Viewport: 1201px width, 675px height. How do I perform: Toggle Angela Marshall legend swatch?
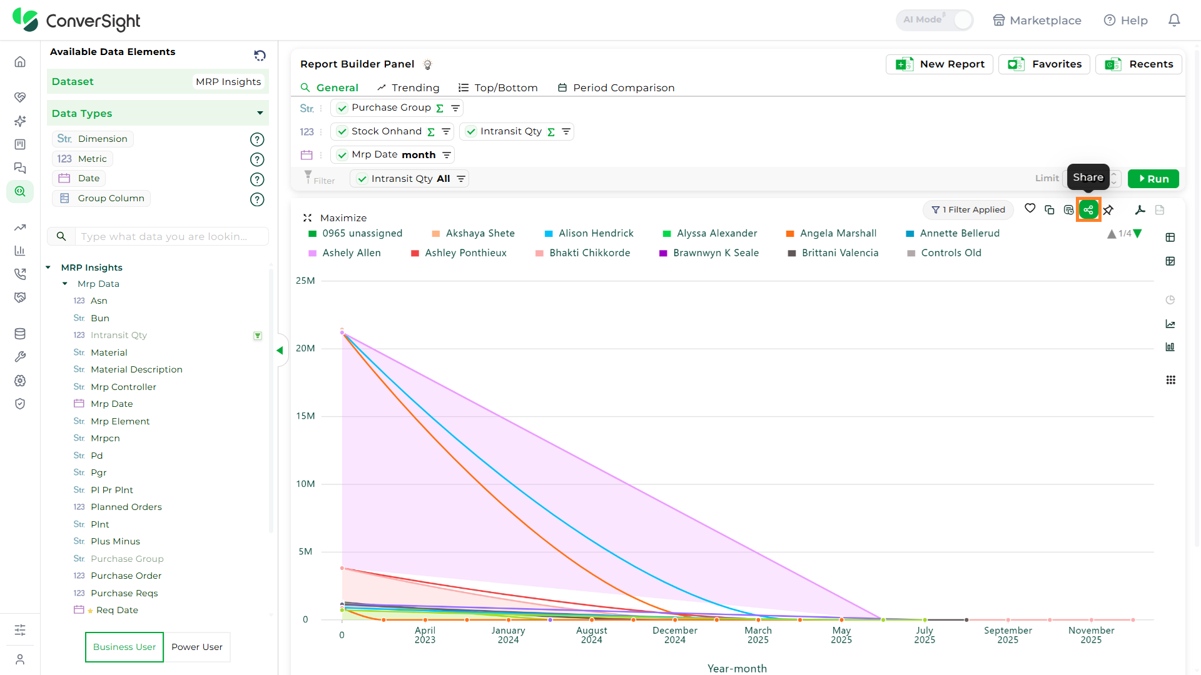click(790, 234)
